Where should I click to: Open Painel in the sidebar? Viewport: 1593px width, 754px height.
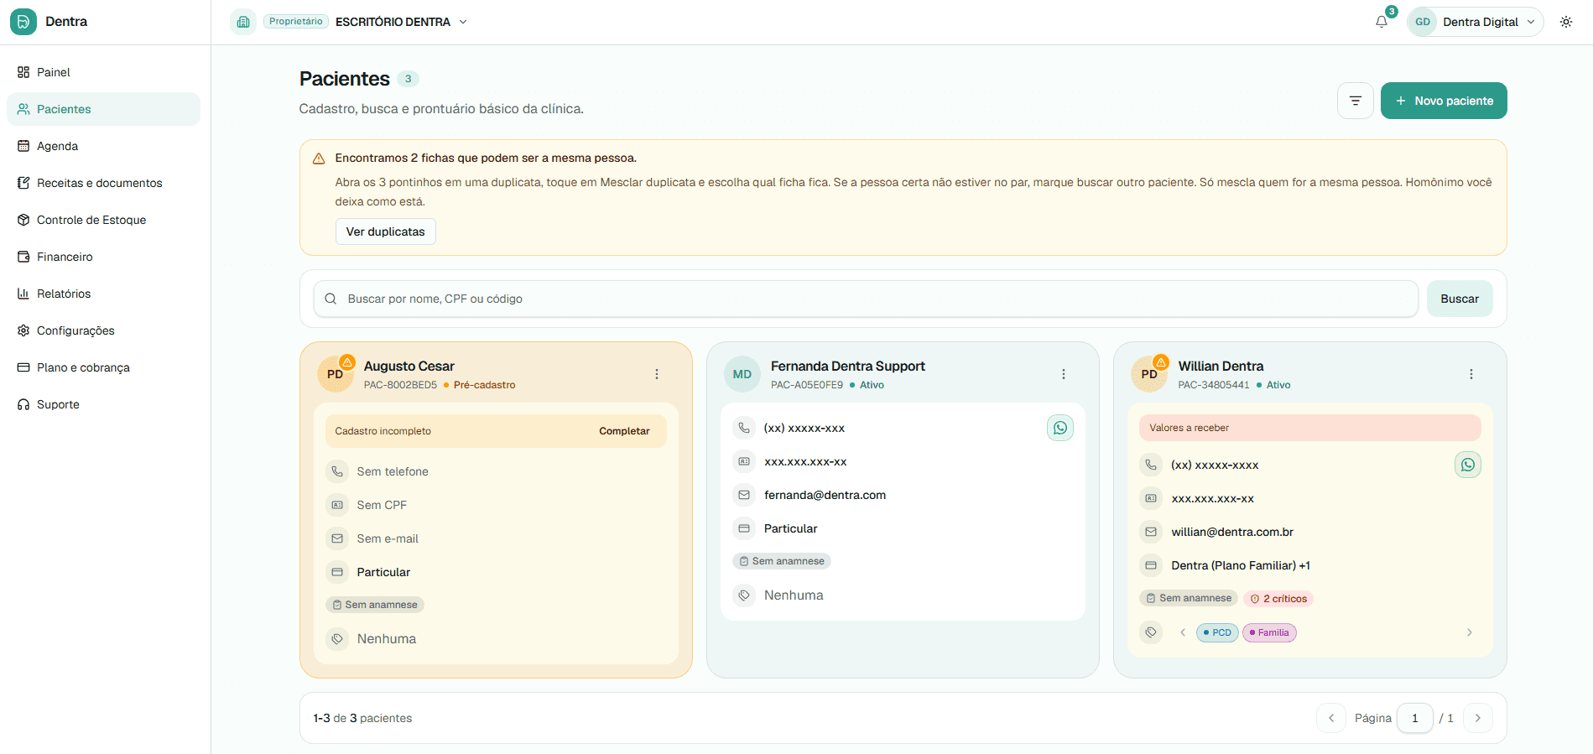(103, 72)
